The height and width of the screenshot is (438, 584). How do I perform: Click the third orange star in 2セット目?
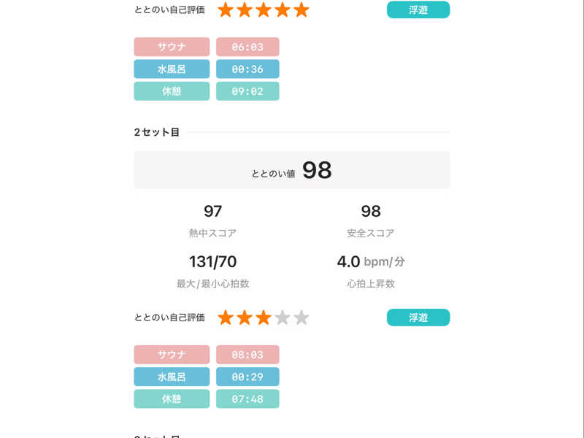click(x=264, y=318)
